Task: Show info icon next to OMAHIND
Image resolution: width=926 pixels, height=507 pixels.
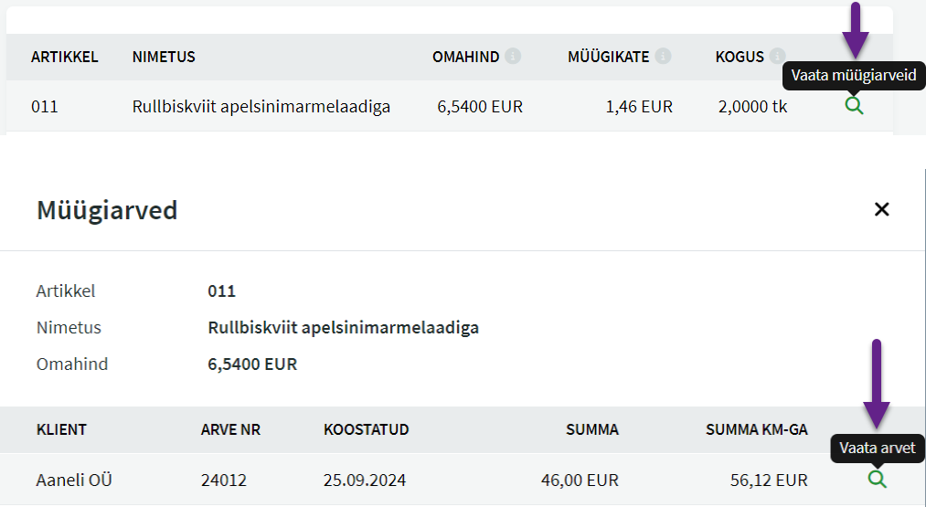Action: click(x=513, y=56)
